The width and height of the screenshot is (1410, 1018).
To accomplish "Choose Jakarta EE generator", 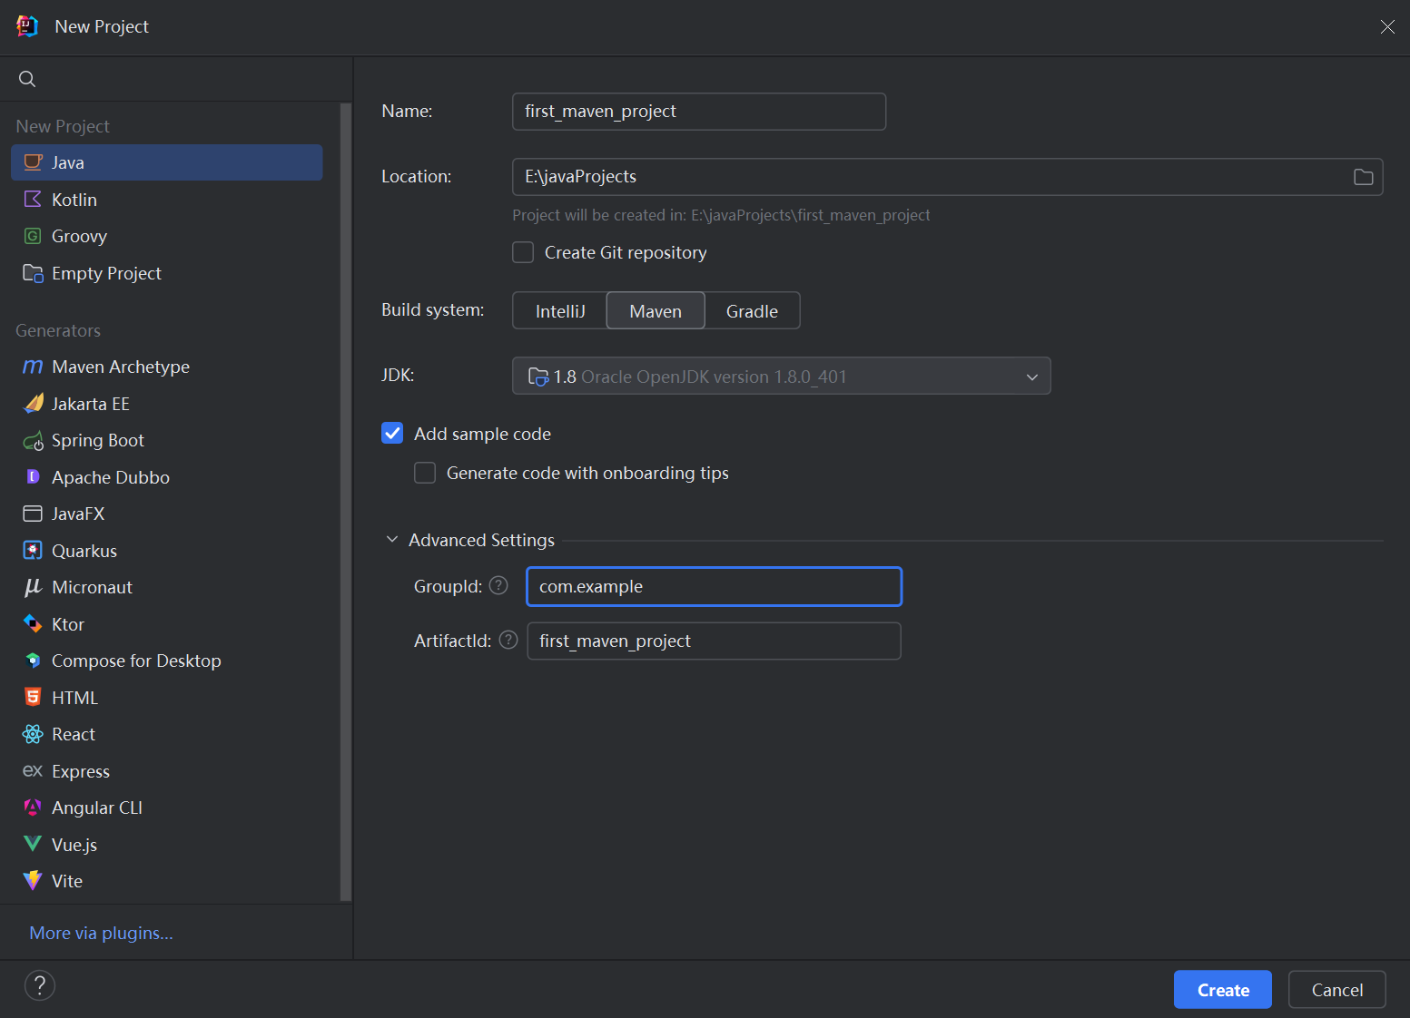I will [167, 404].
